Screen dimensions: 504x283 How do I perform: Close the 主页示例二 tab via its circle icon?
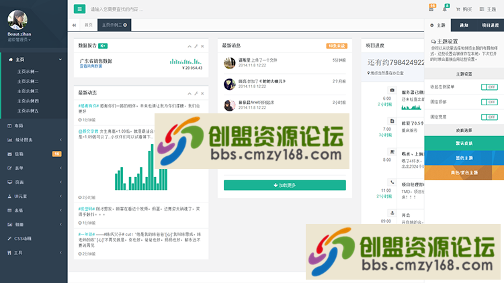125,25
